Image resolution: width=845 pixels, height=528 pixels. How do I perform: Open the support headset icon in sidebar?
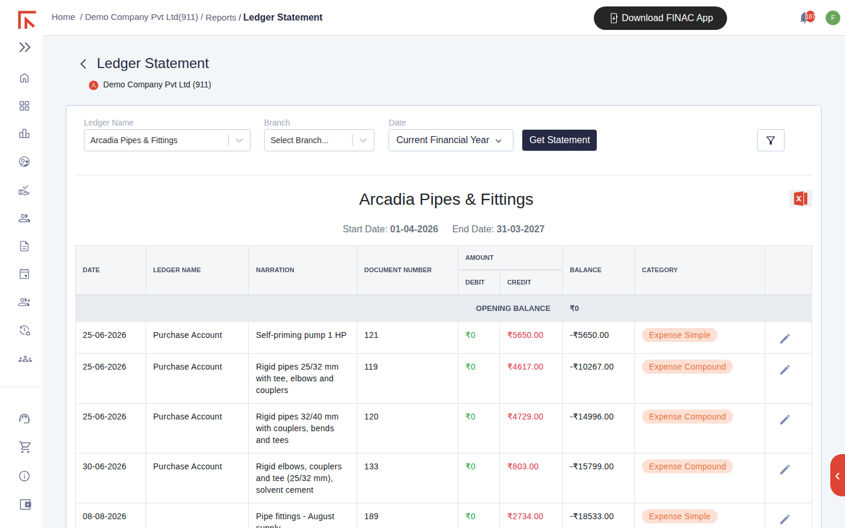pos(24,418)
